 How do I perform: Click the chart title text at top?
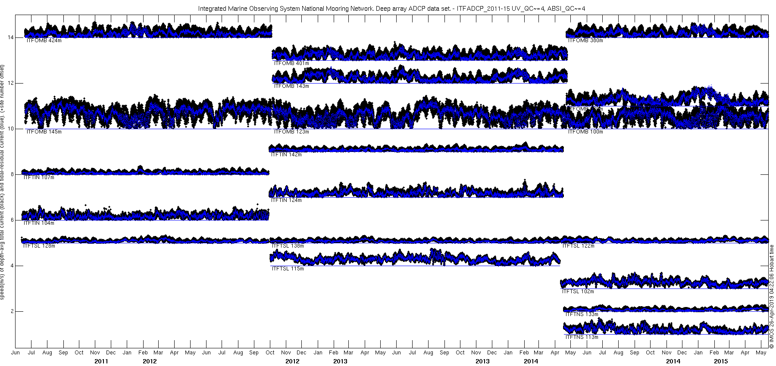(x=391, y=9)
